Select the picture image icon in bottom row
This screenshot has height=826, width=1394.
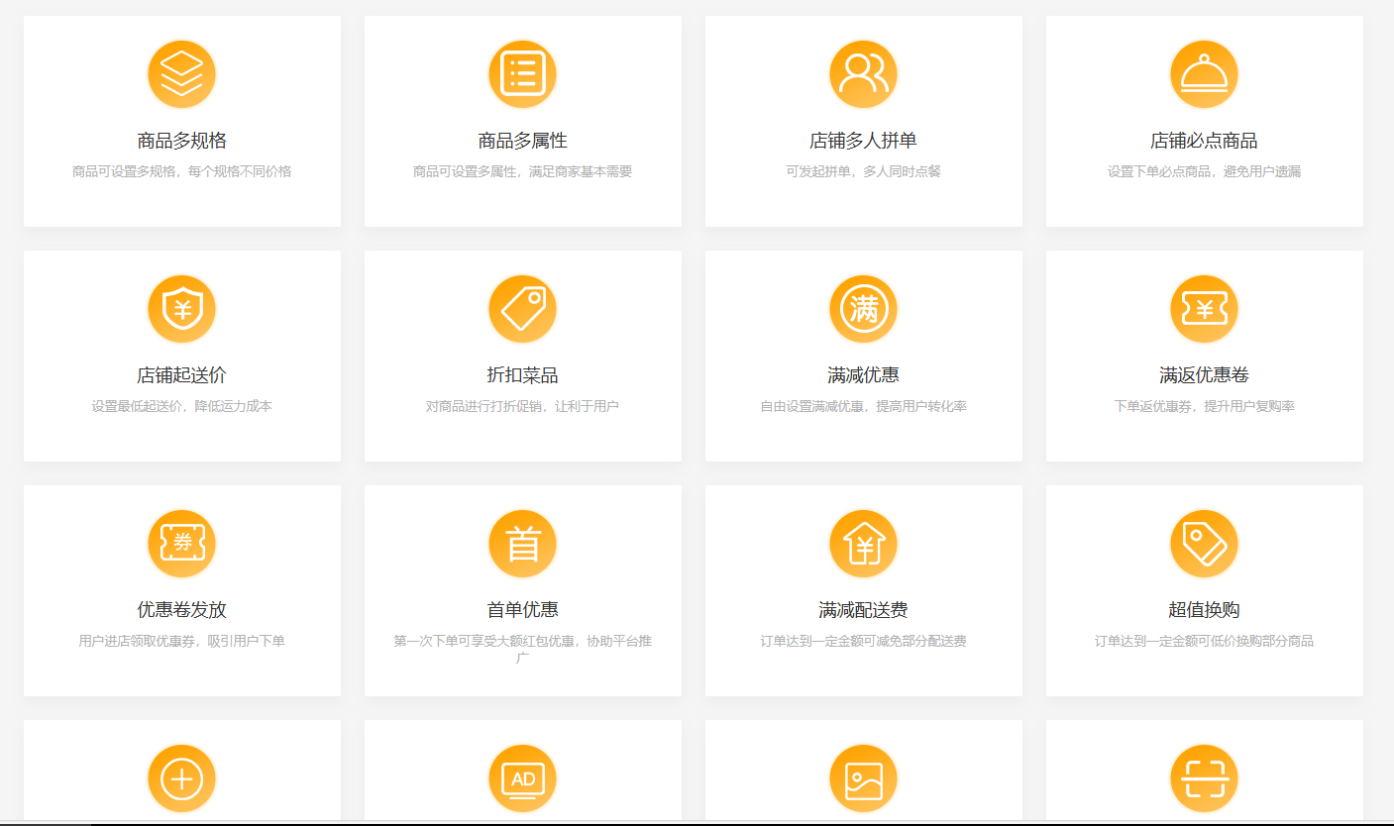click(x=863, y=778)
